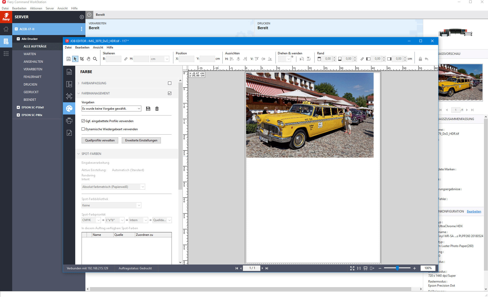Viewport: 488px width, 297px height.
Task: Expand the EPSON SC-P80x printer node
Action: tap(18, 115)
